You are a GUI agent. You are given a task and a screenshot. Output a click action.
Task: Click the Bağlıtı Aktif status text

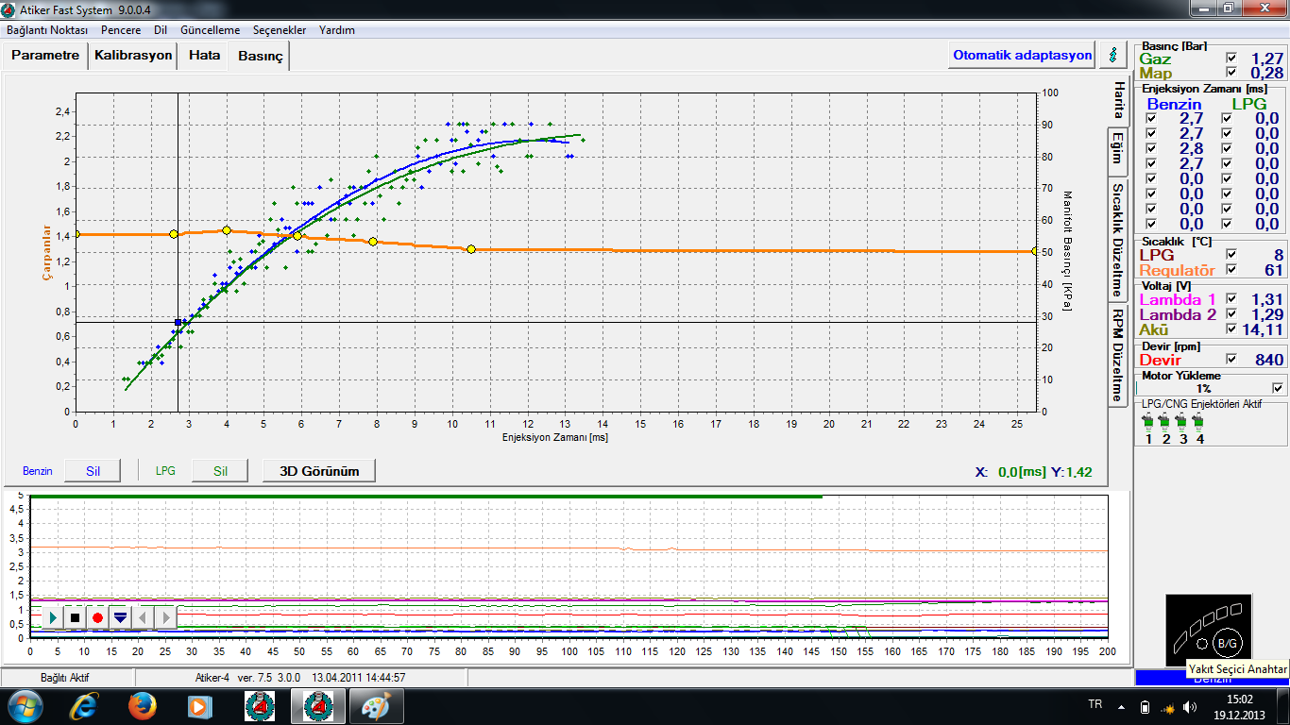click(x=65, y=678)
